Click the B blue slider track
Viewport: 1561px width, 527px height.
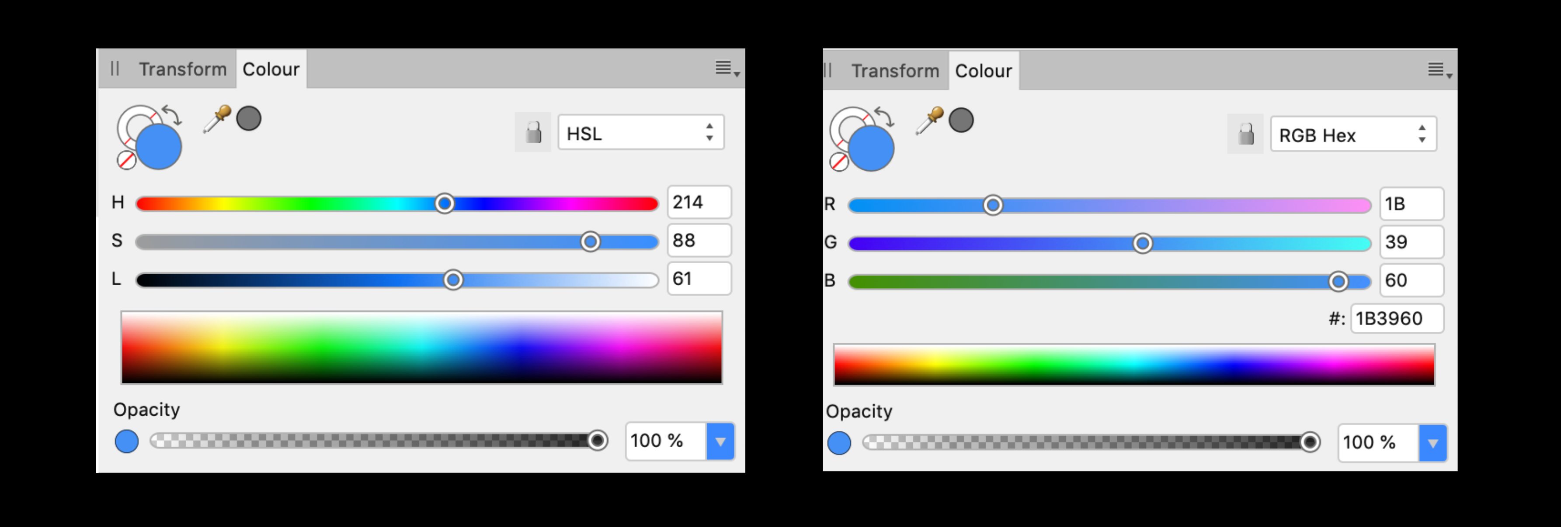click(x=1109, y=281)
